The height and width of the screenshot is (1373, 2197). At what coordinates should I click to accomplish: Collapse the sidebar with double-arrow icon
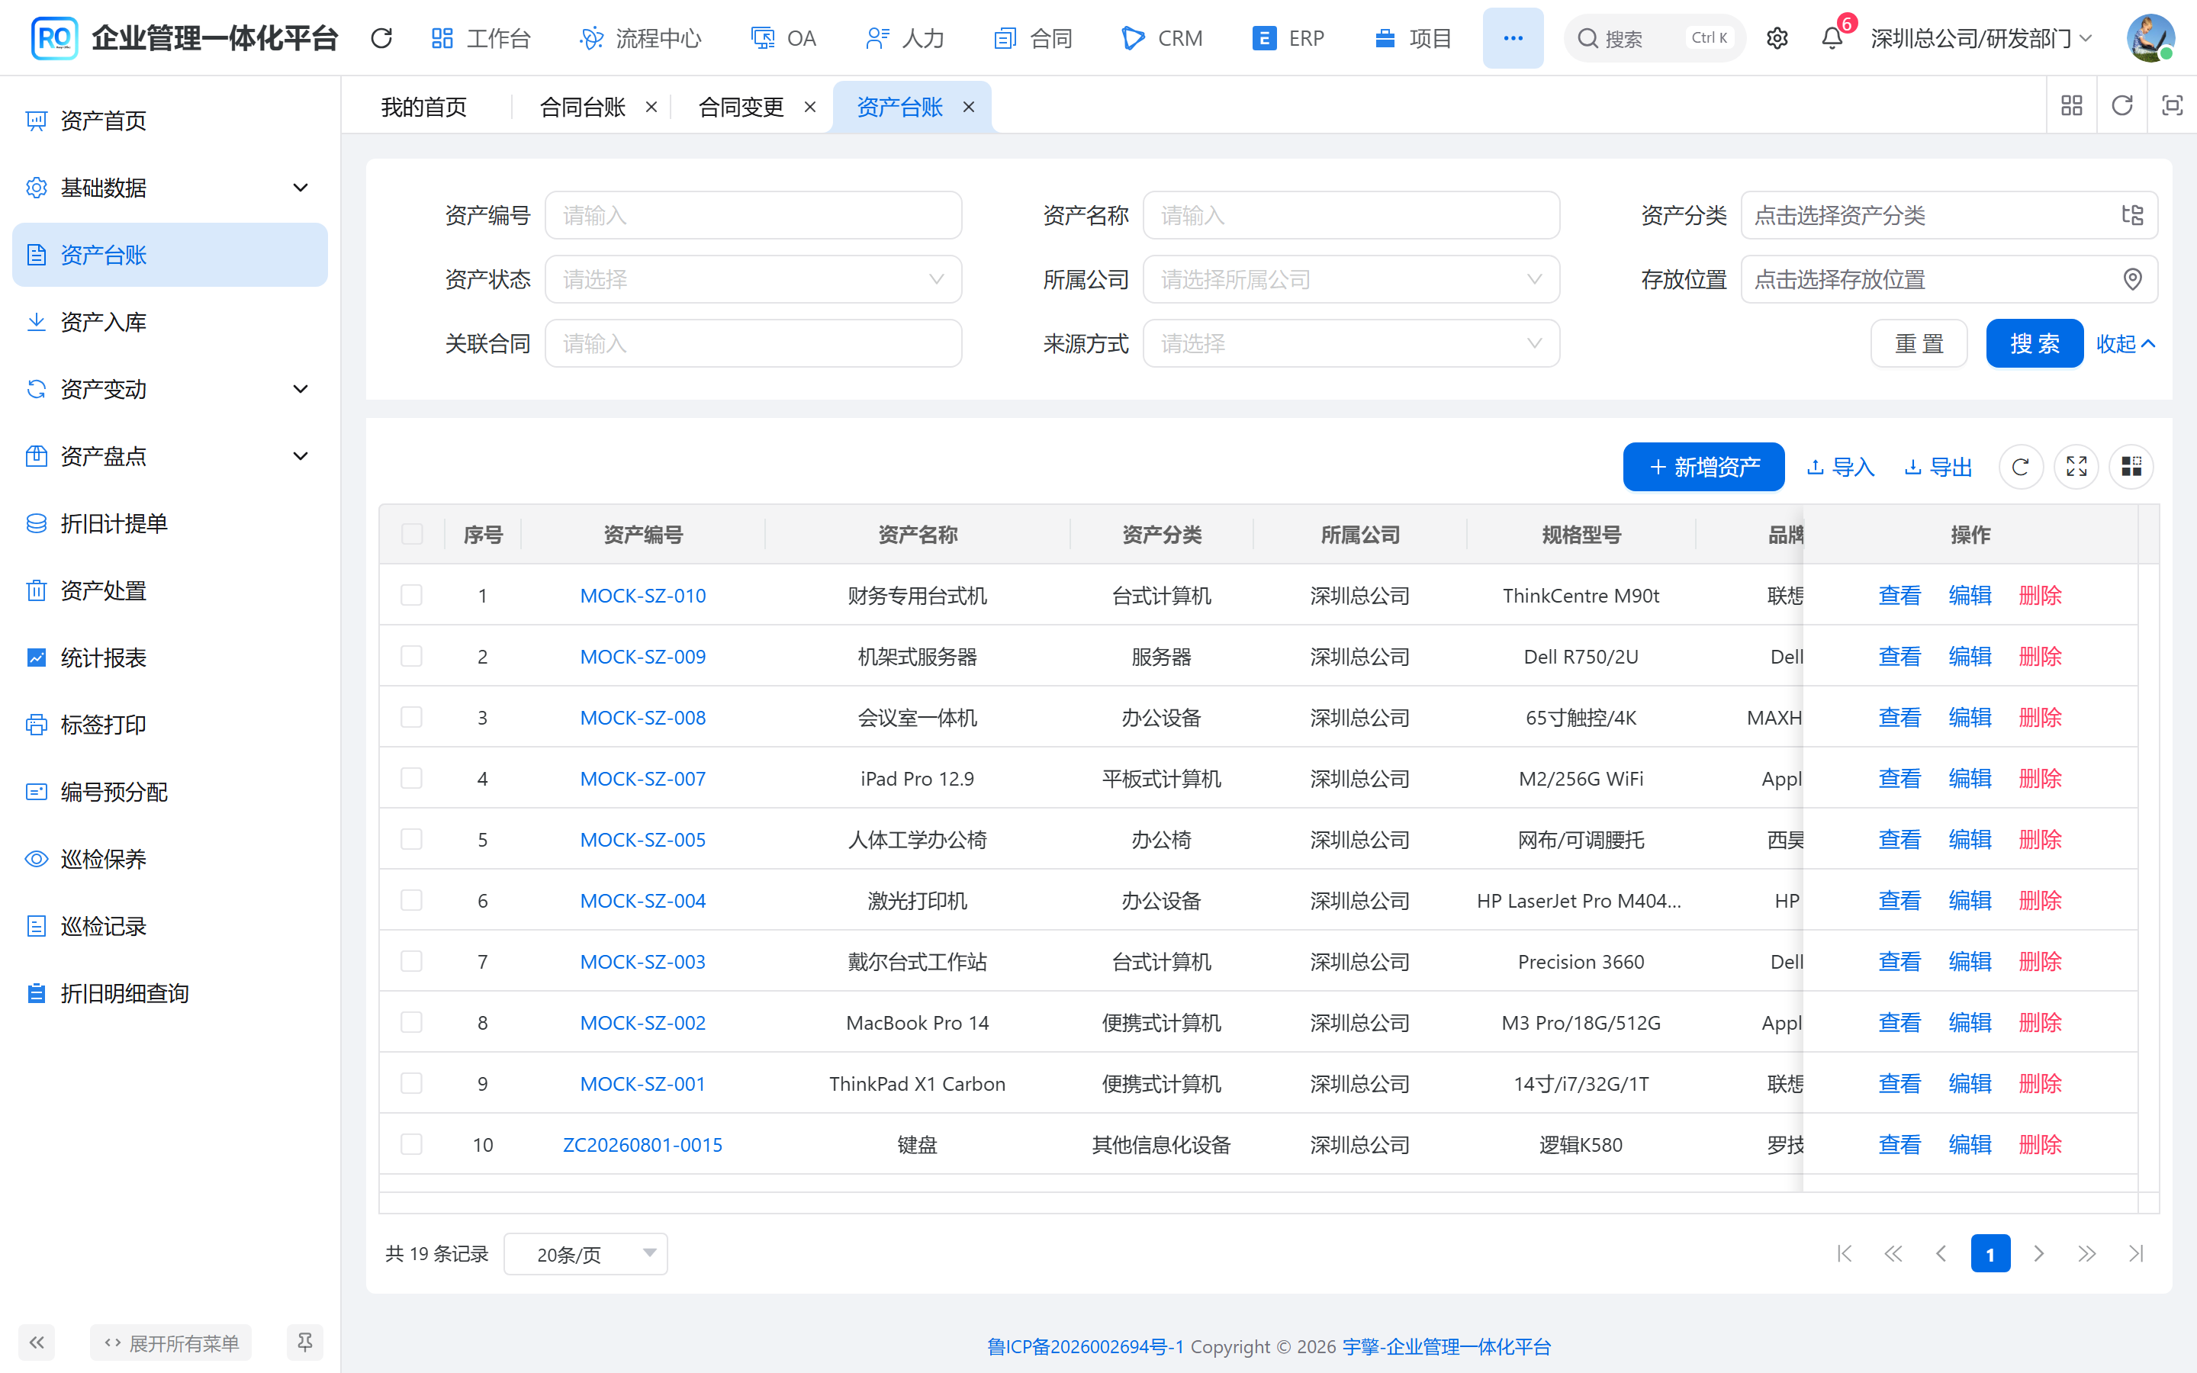(x=37, y=1342)
